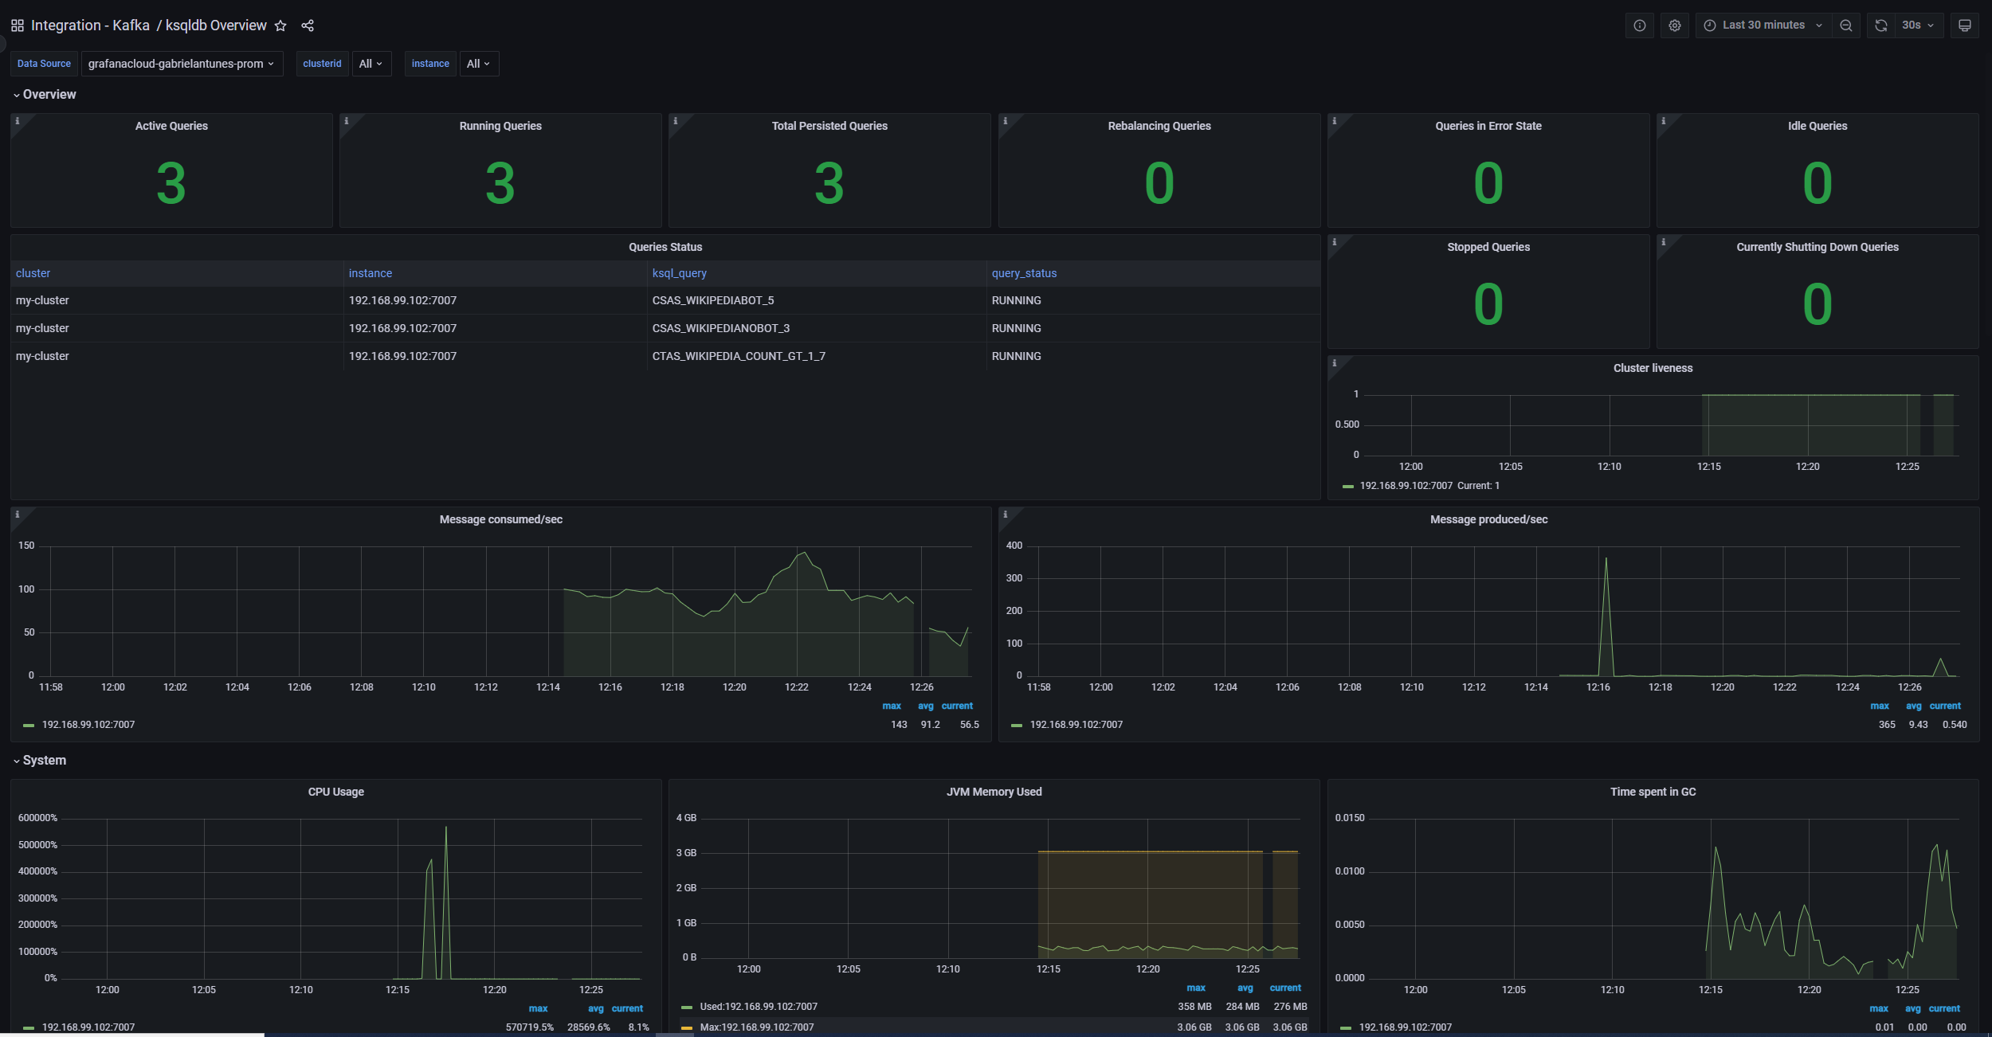Open the Last 30 minutes time picker
This screenshot has height=1037, width=1992.
(1762, 25)
